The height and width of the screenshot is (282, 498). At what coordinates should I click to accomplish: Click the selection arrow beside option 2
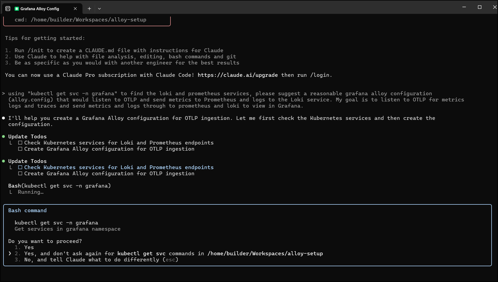[10, 254]
